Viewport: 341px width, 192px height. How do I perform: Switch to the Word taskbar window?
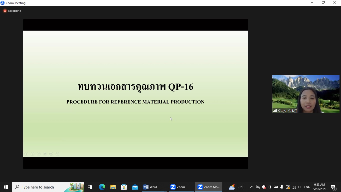[x=150, y=187]
